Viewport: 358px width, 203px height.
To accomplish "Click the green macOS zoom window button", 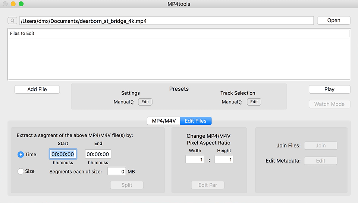I will (x=21, y=4).
